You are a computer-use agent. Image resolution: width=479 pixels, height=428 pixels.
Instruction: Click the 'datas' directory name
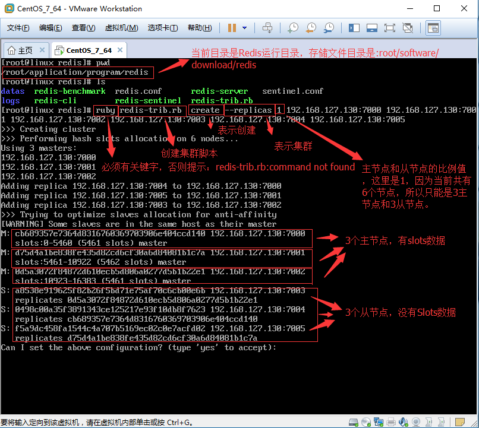(13, 91)
